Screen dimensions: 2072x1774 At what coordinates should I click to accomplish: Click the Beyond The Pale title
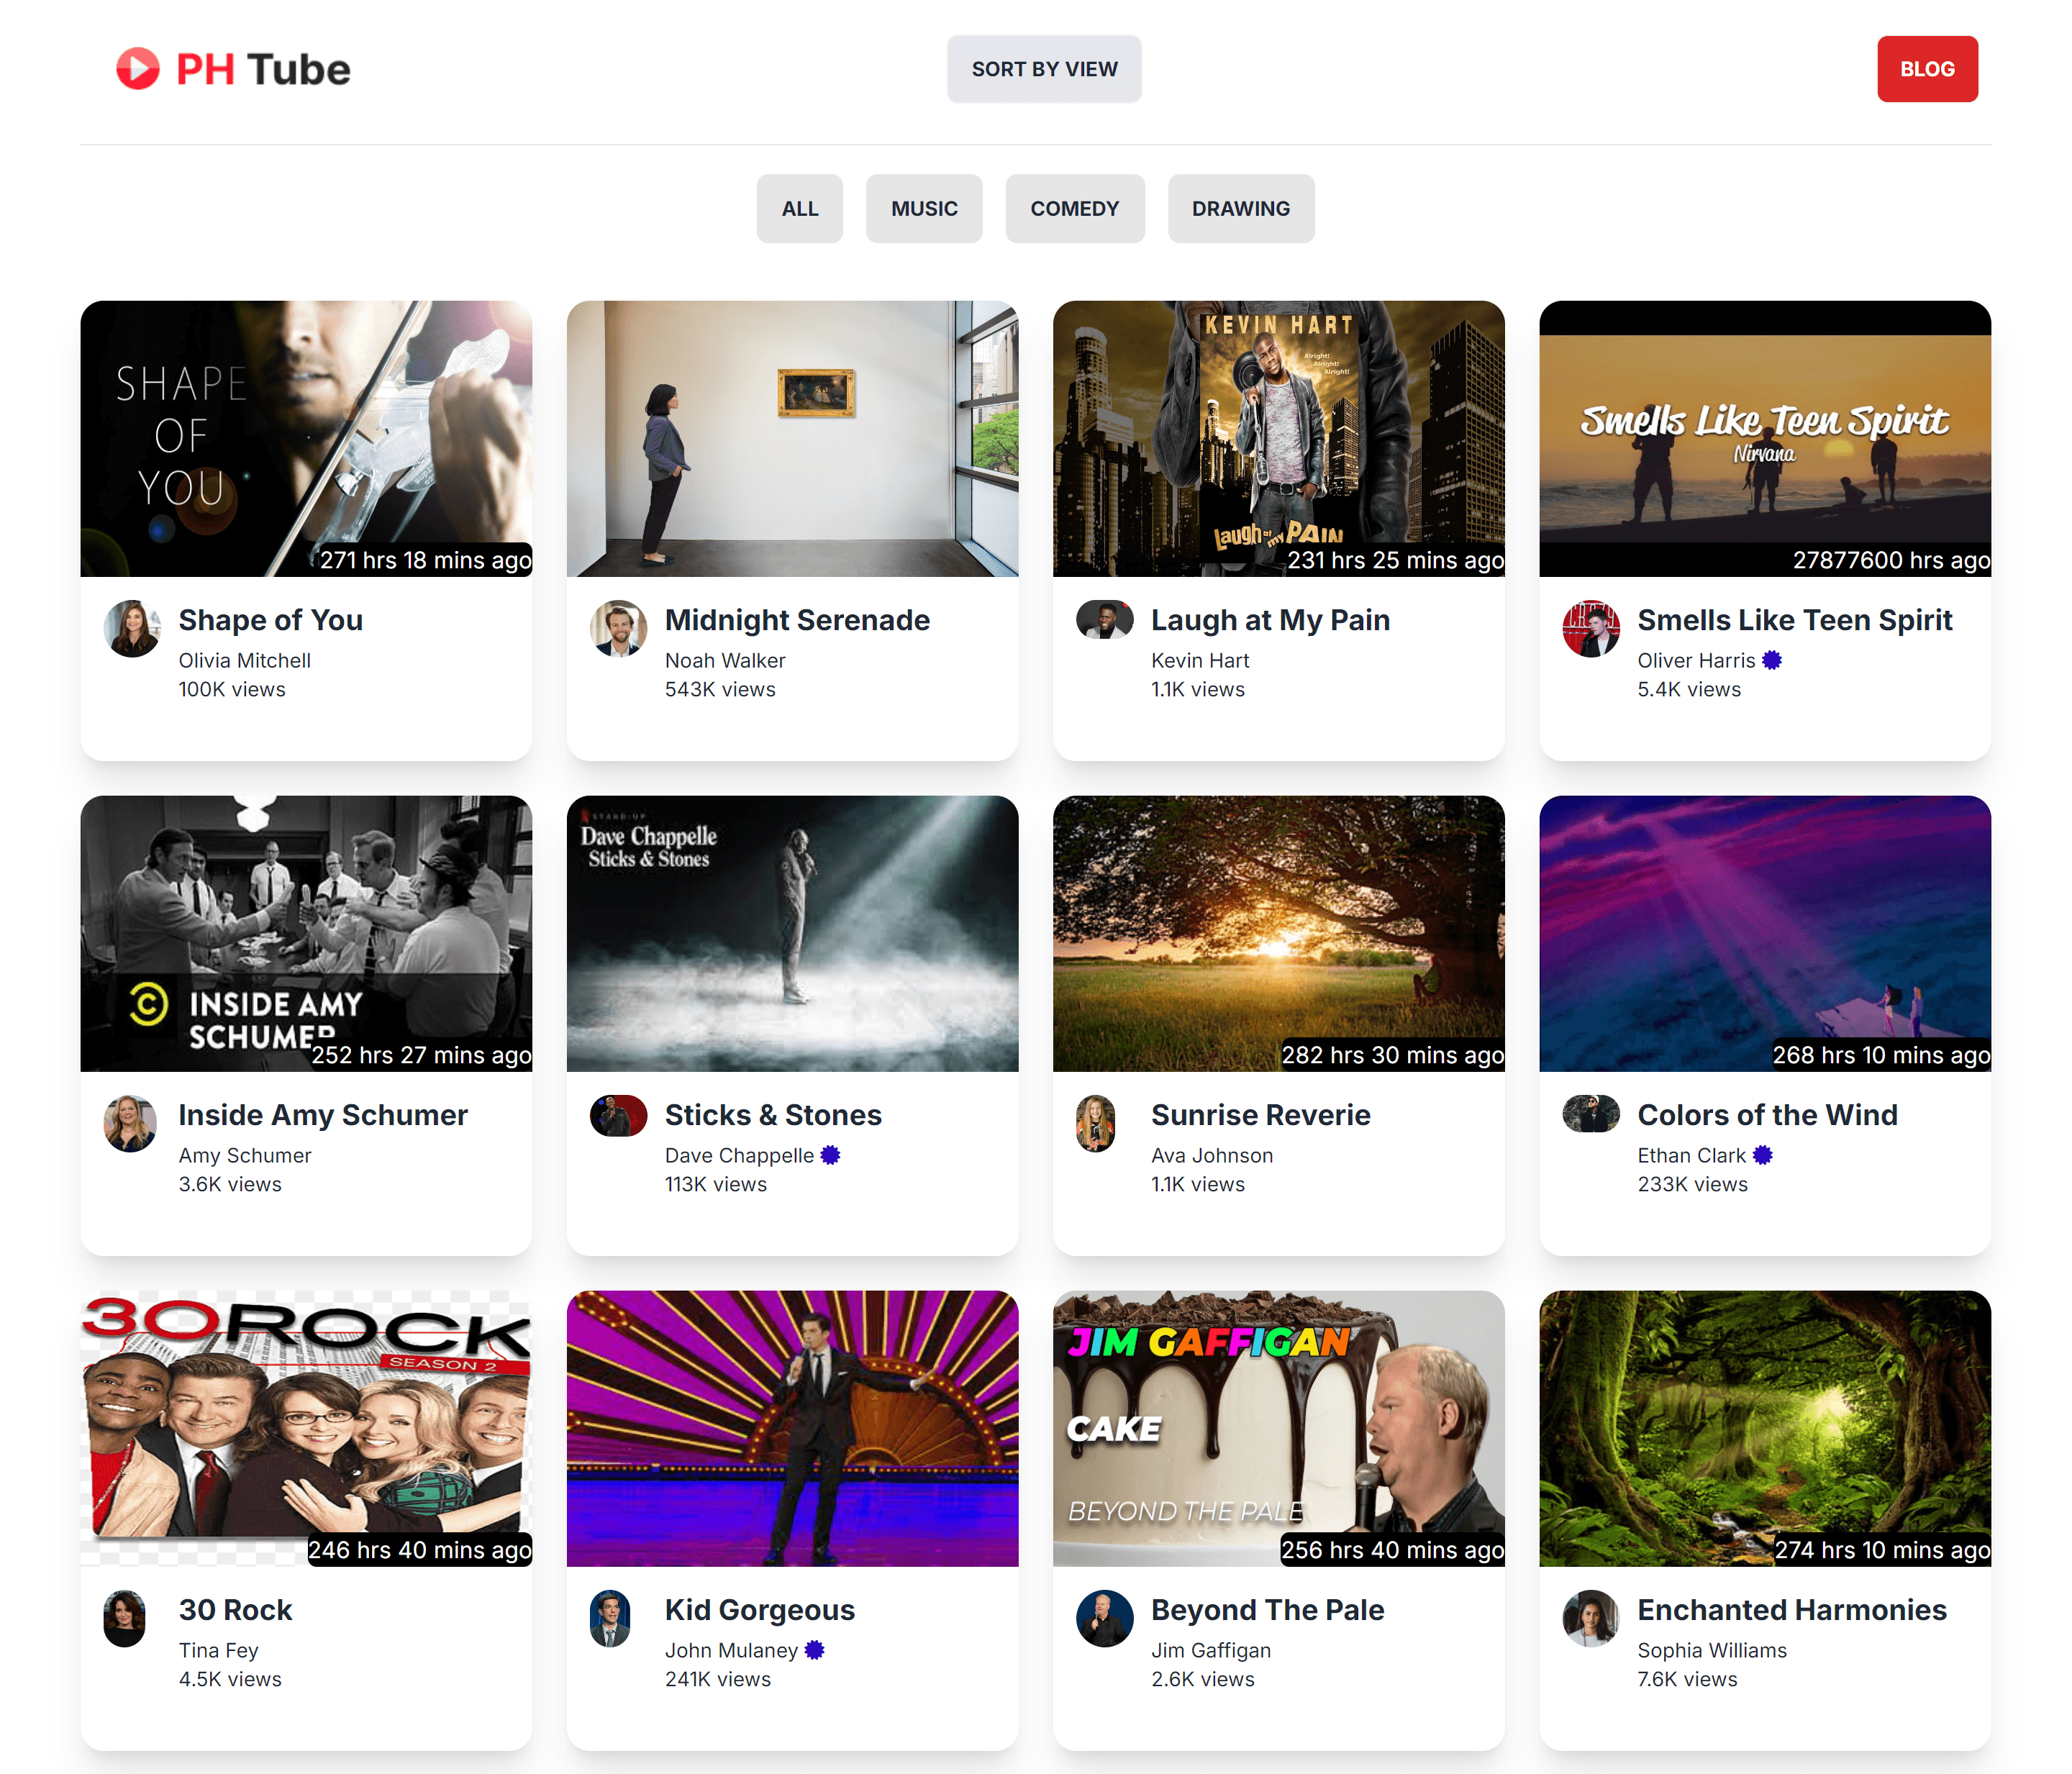click(x=1267, y=1610)
